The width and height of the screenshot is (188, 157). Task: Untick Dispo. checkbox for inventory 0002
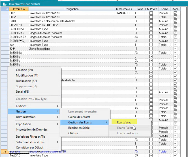click(175, 17)
